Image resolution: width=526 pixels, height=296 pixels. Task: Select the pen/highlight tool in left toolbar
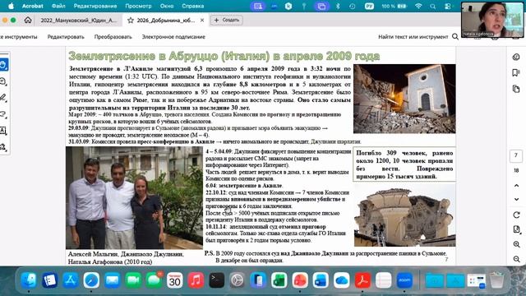[x=3, y=98]
